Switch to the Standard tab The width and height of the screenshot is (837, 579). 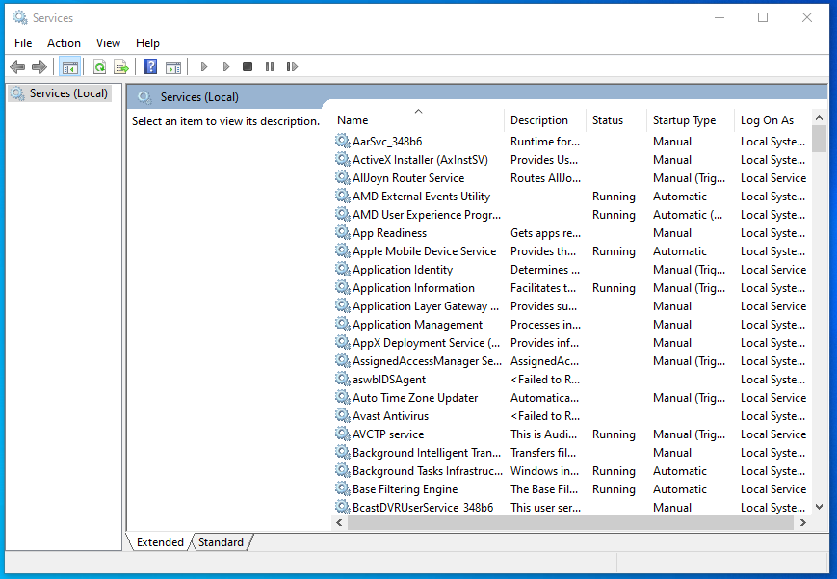(x=222, y=542)
